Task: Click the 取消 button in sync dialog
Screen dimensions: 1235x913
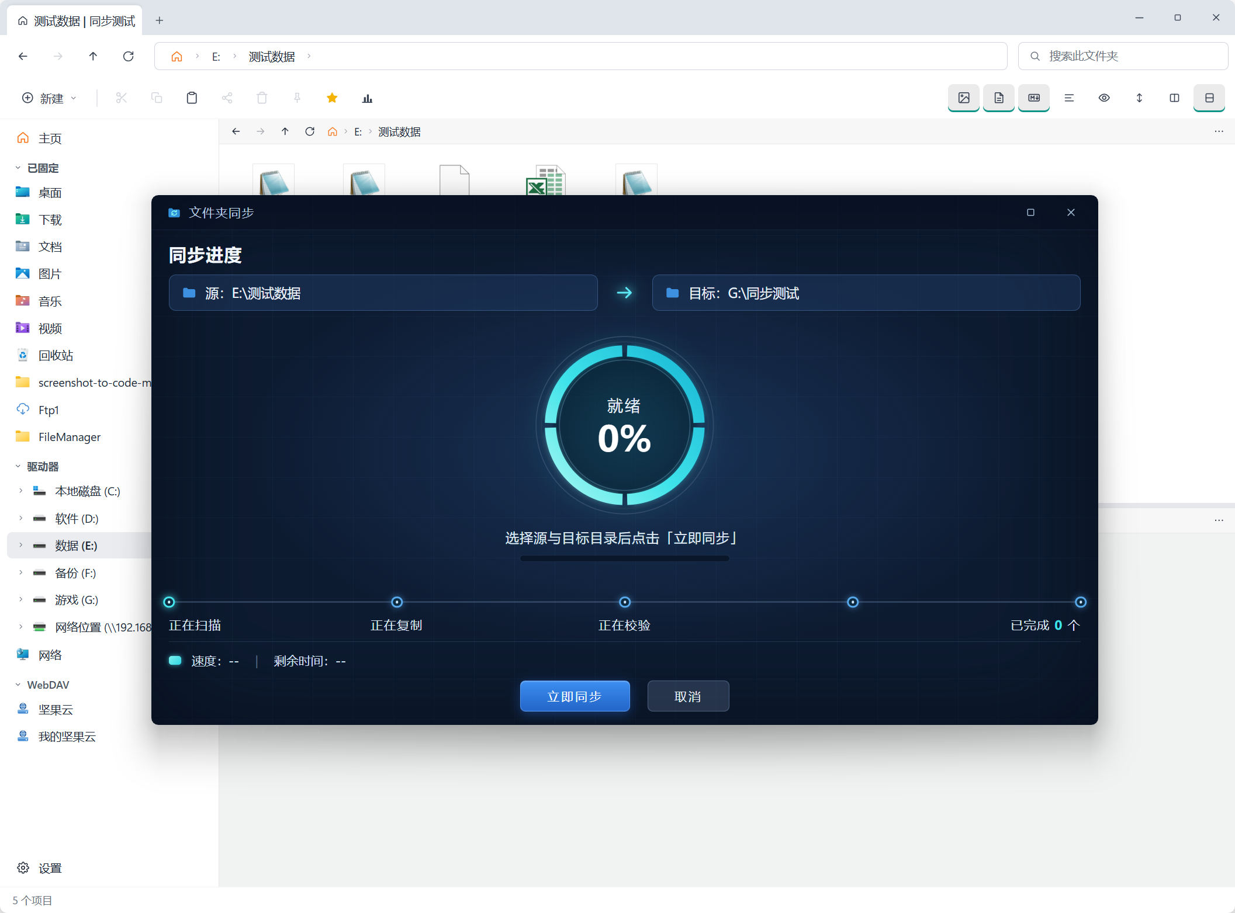Action: 688,696
